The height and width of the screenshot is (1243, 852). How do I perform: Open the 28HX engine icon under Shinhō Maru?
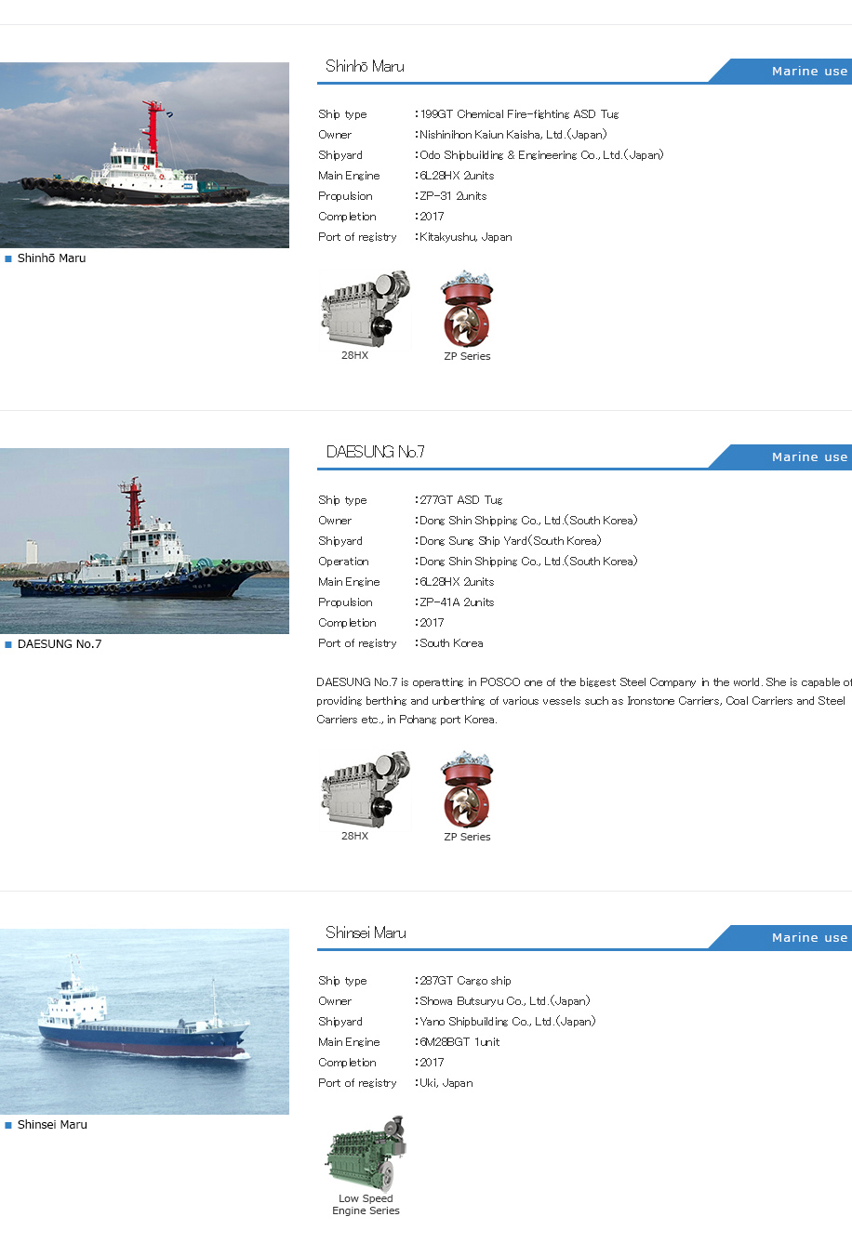point(366,310)
